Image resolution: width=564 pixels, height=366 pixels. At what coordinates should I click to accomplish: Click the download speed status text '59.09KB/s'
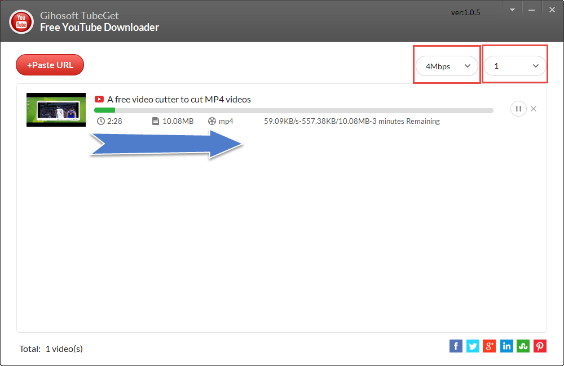[x=281, y=122]
